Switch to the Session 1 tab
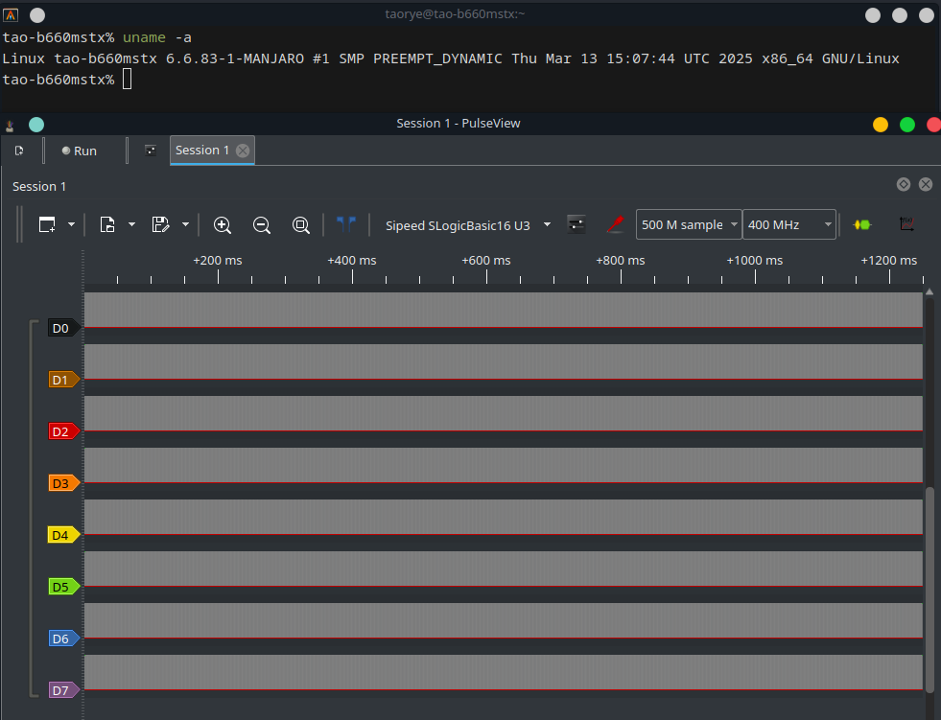The width and height of the screenshot is (941, 720). pos(201,151)
